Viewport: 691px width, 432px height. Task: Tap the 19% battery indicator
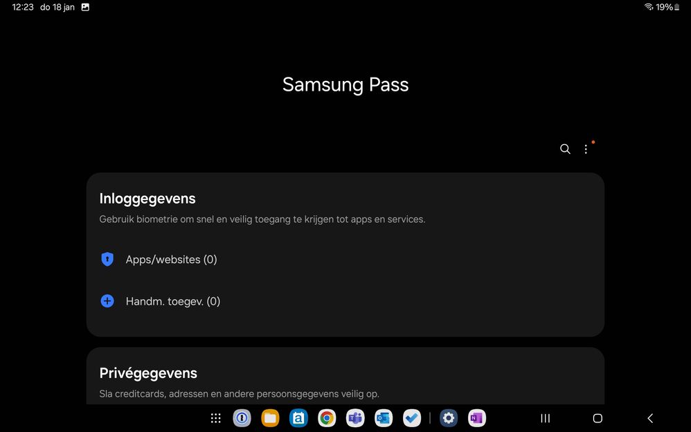tap(667, 7)
